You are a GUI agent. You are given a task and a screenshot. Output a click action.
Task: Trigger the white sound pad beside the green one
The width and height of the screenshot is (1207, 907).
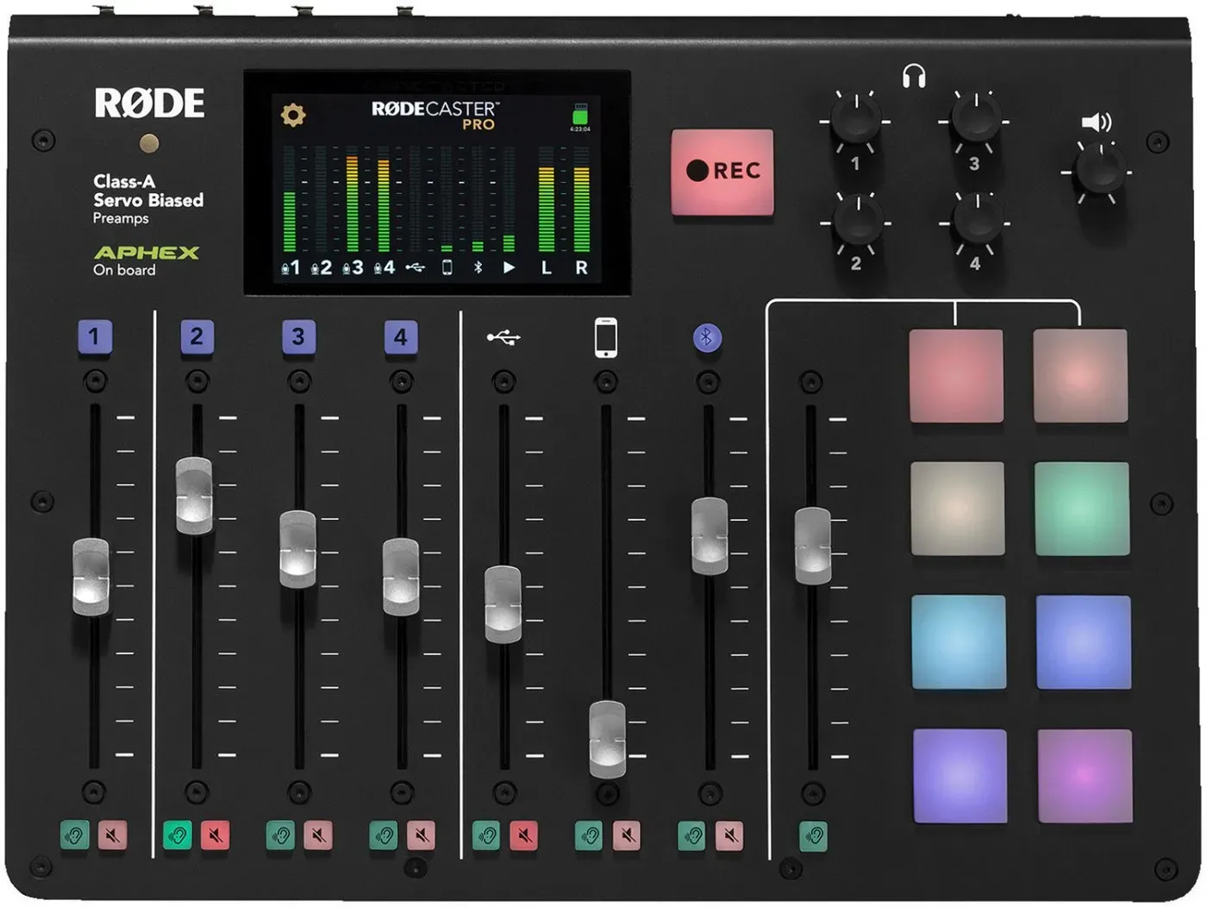tap(958, 509)
